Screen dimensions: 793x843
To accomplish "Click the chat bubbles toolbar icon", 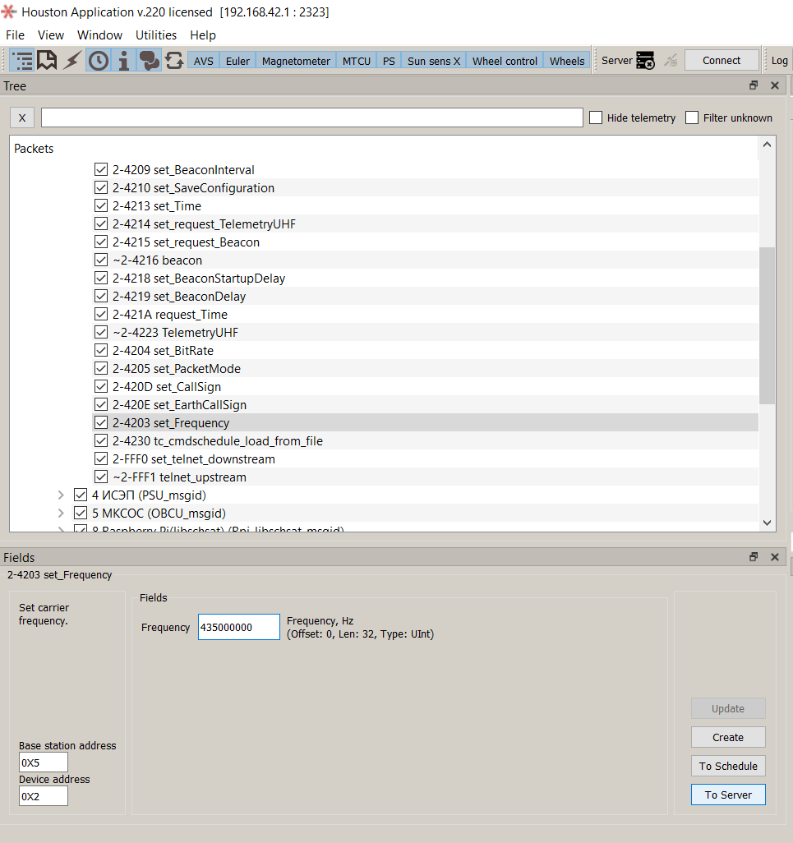I will (x=149, y=61).
